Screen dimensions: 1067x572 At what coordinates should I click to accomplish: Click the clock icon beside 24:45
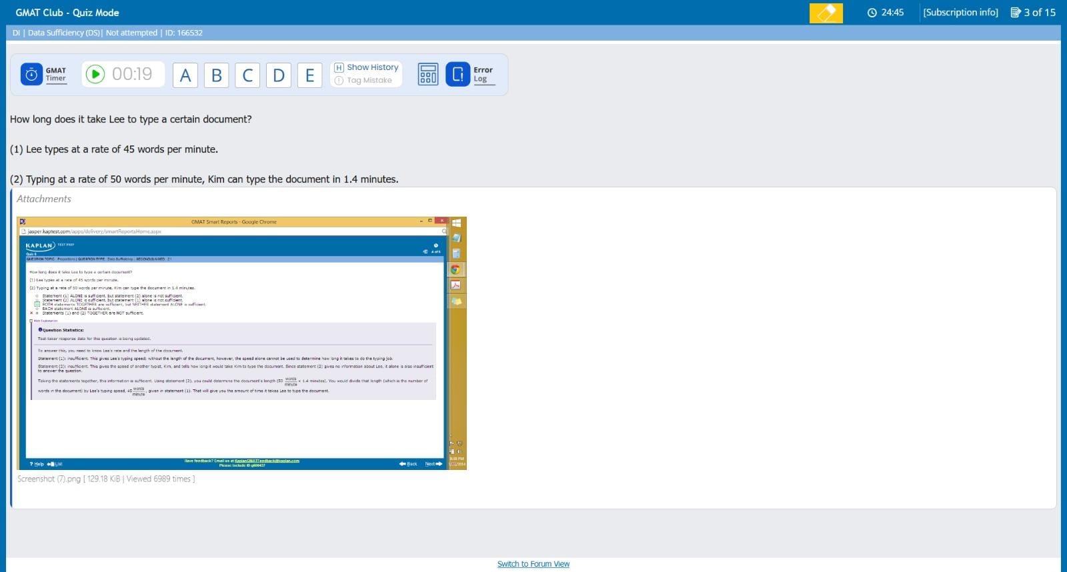(x=872, y=13)
